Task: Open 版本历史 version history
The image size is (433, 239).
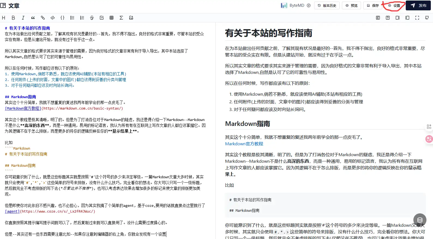Action: click(x=327, y=5)
